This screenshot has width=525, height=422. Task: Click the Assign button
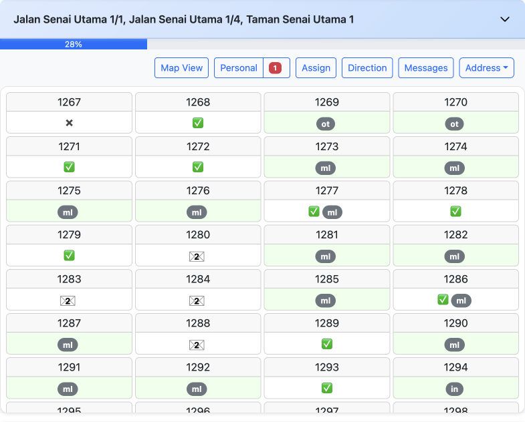316,68
